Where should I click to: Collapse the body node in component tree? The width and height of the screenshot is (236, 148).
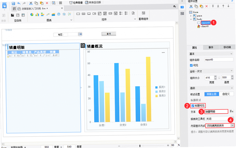[x=191, y=19]
